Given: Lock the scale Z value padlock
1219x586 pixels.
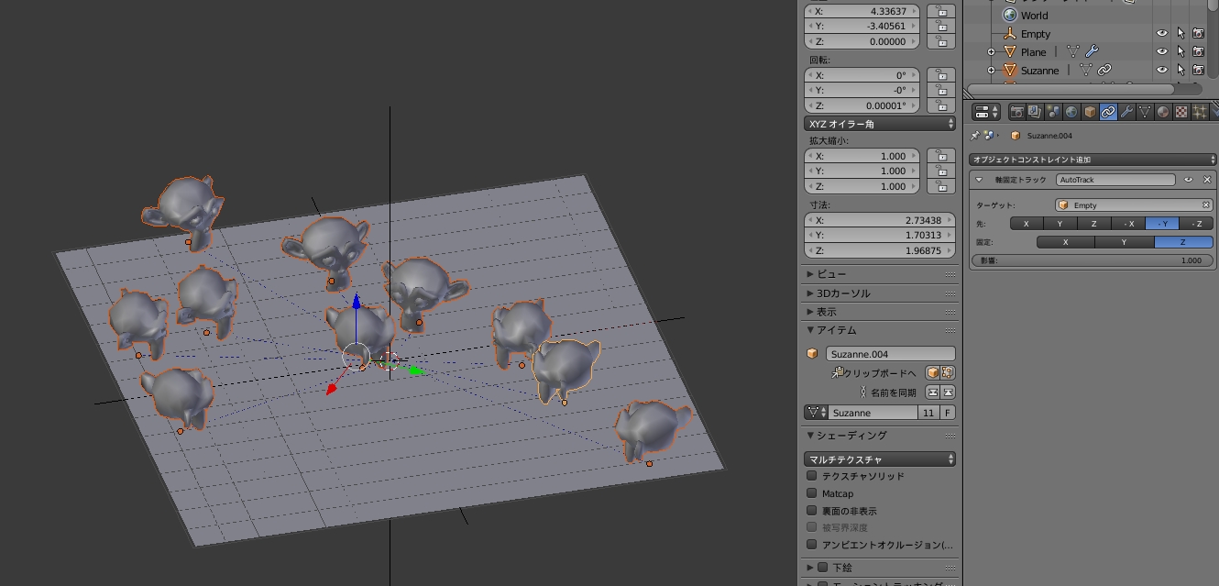Looking at the screenshot, I should 941,186.
